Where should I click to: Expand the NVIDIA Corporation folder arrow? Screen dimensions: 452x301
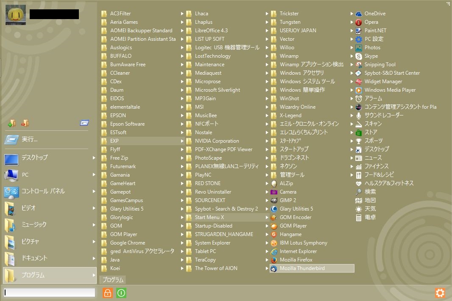tap(267, 141)
